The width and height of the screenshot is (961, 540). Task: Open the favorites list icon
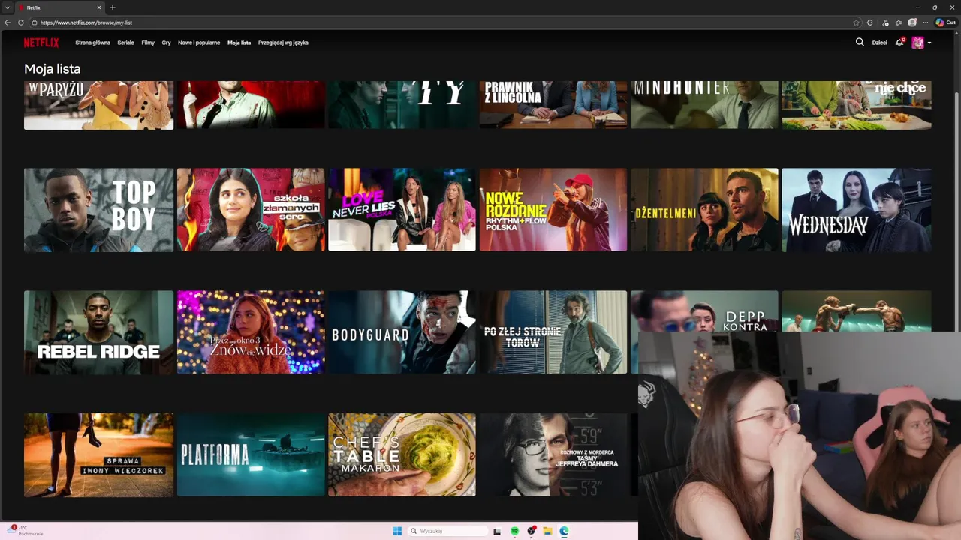pyautogui.click(x=899, y=22)
